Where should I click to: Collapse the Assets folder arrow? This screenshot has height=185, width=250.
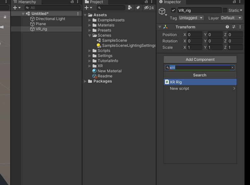85,15
